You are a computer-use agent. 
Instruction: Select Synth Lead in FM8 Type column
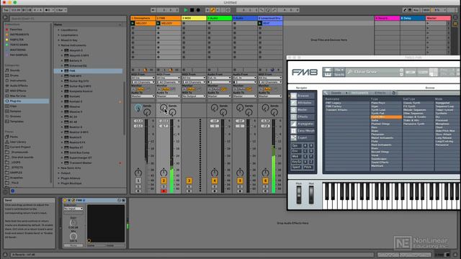(378, 110)
